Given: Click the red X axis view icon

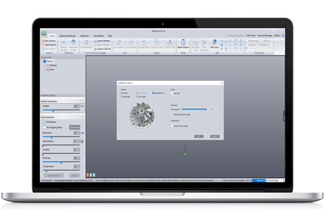Looking at the screenshot, I should click(87, 175).
